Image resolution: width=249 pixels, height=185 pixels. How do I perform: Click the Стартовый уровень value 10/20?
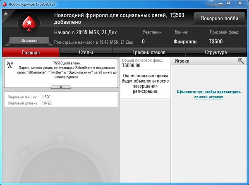point(47,103)
